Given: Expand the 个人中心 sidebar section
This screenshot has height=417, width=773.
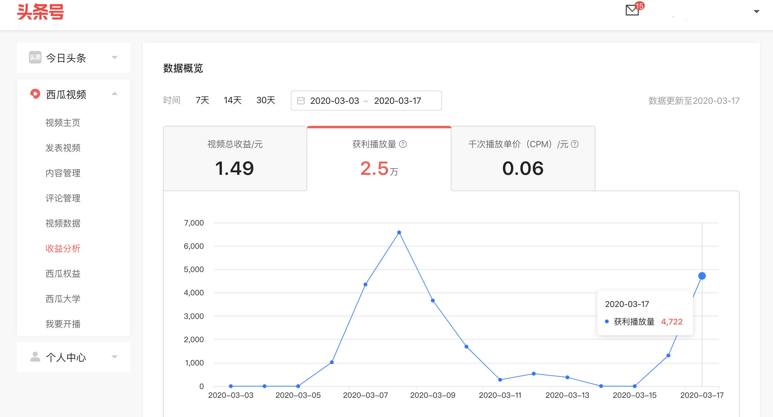Looking at the screenshot, I should point(115,357).
